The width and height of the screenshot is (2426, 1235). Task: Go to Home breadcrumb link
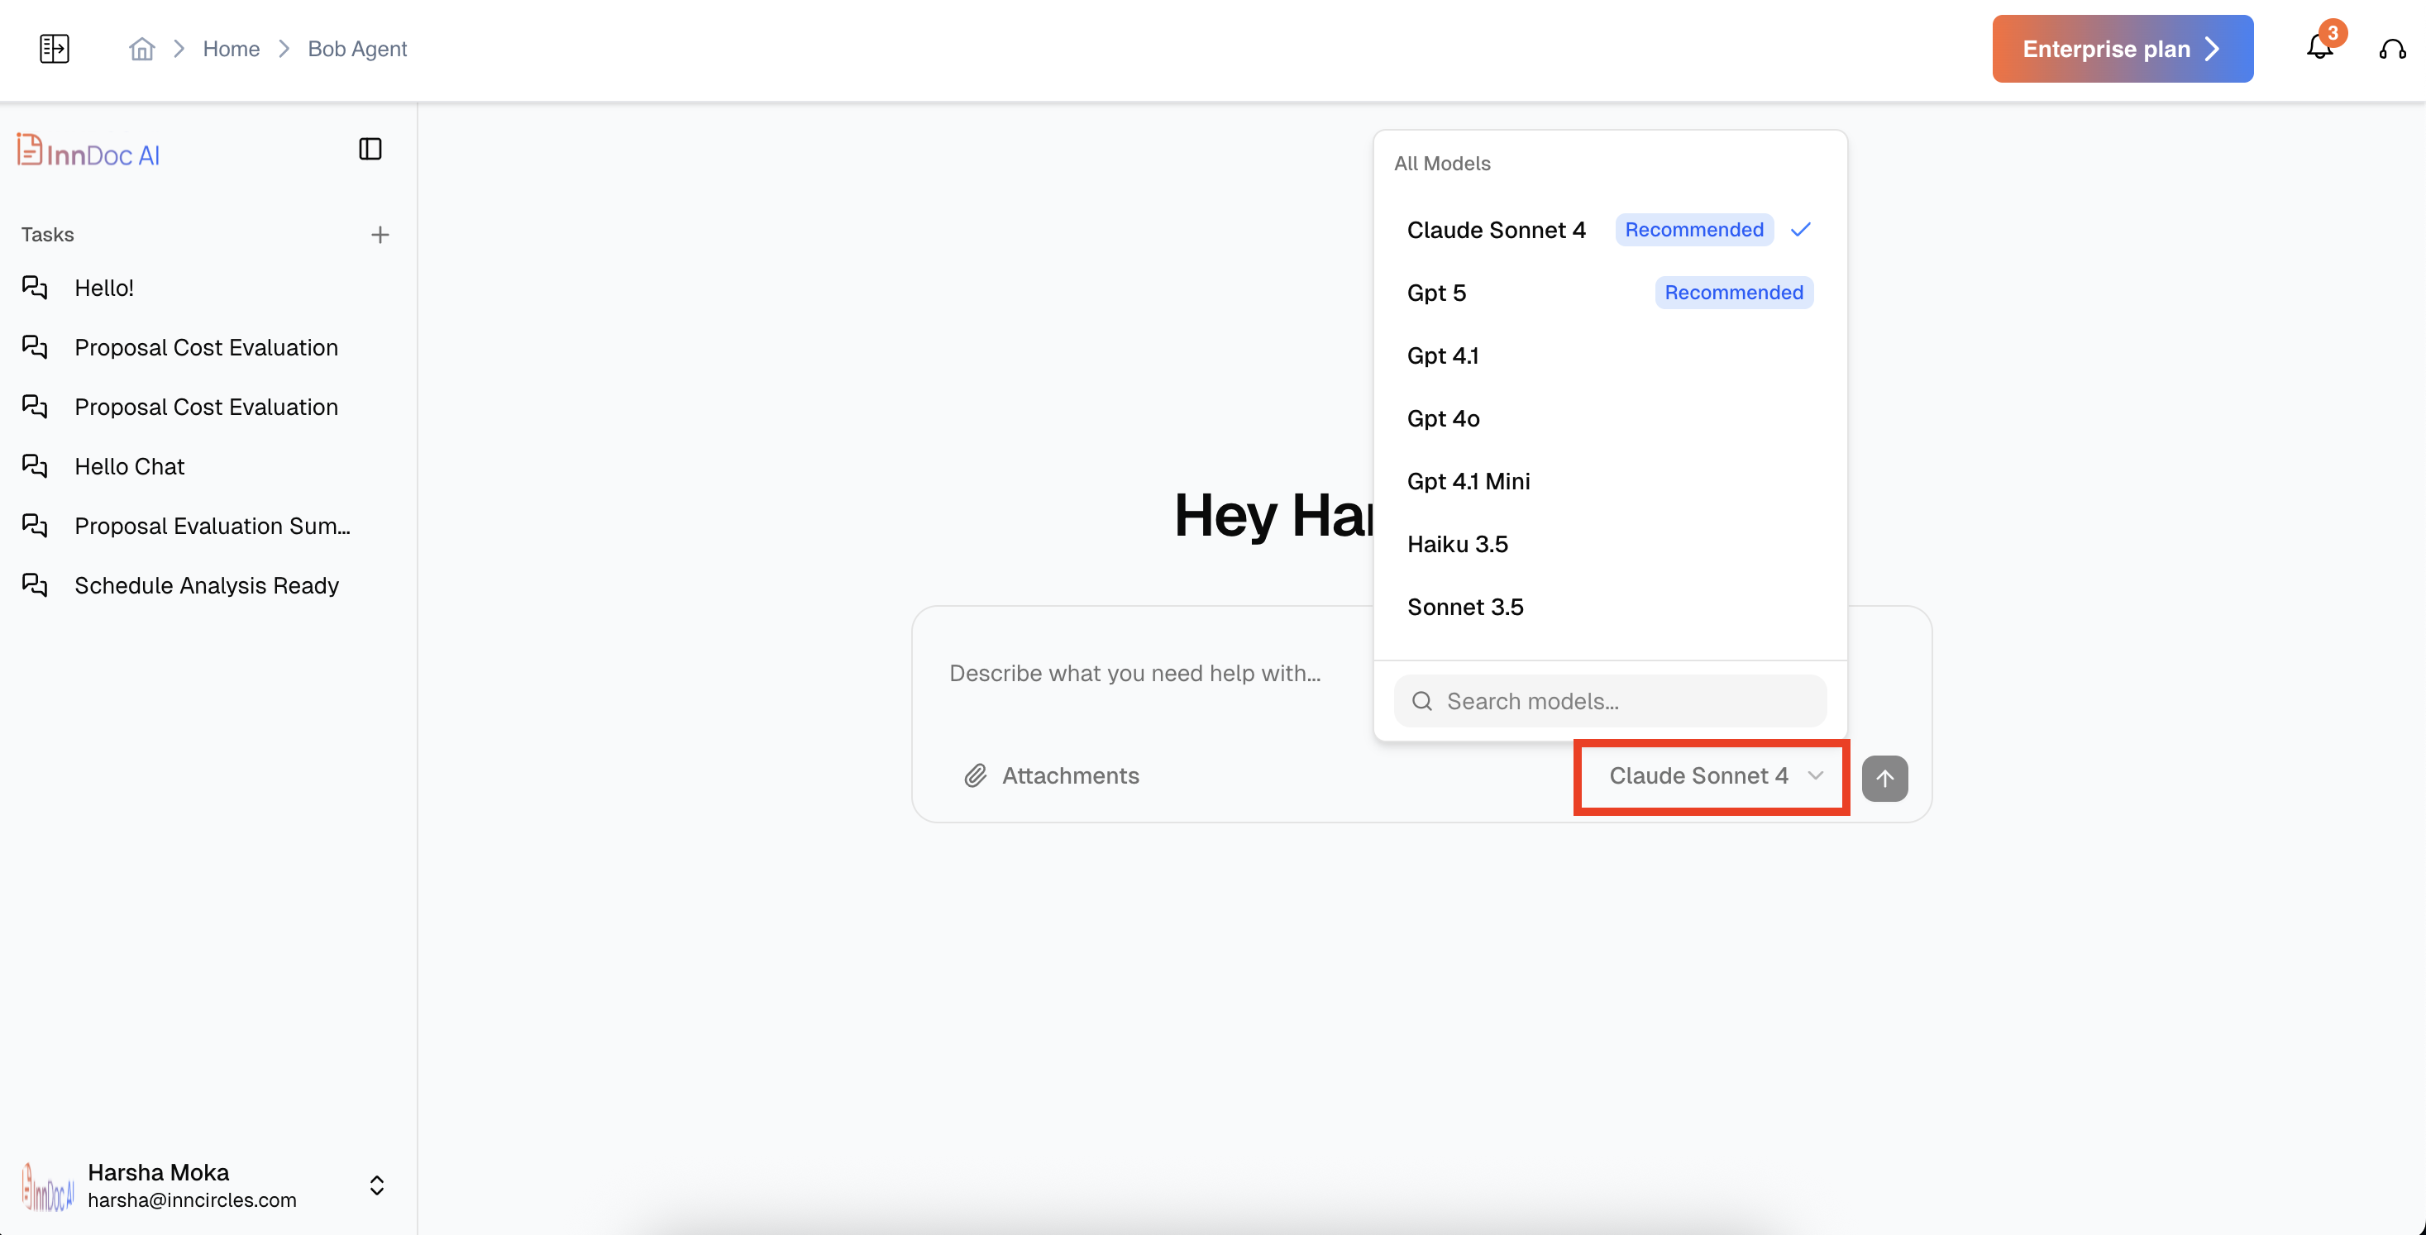(231, 49)
